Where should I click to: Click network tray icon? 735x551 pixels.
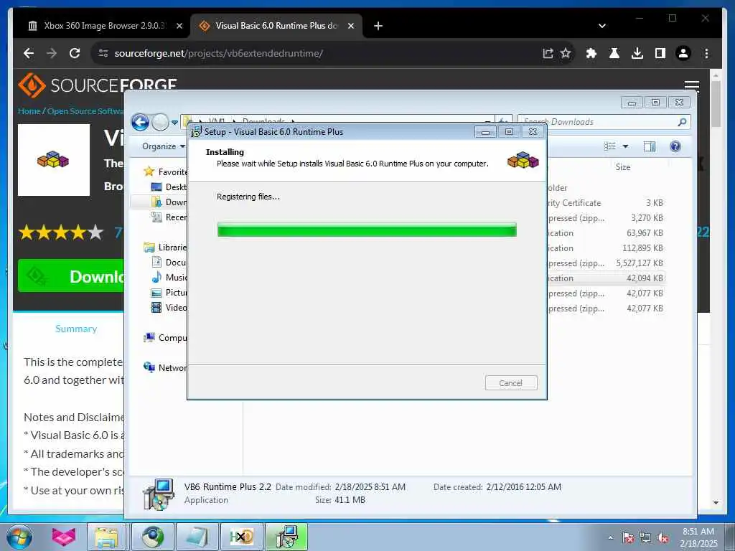point(645,537)
